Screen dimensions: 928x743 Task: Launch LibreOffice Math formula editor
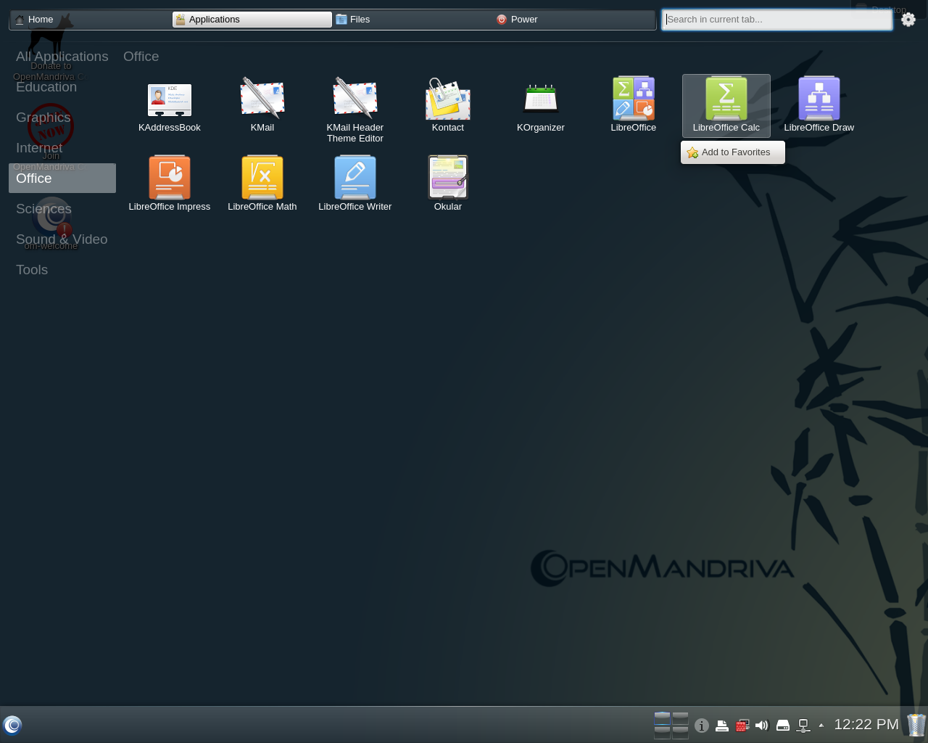(262, 184)
